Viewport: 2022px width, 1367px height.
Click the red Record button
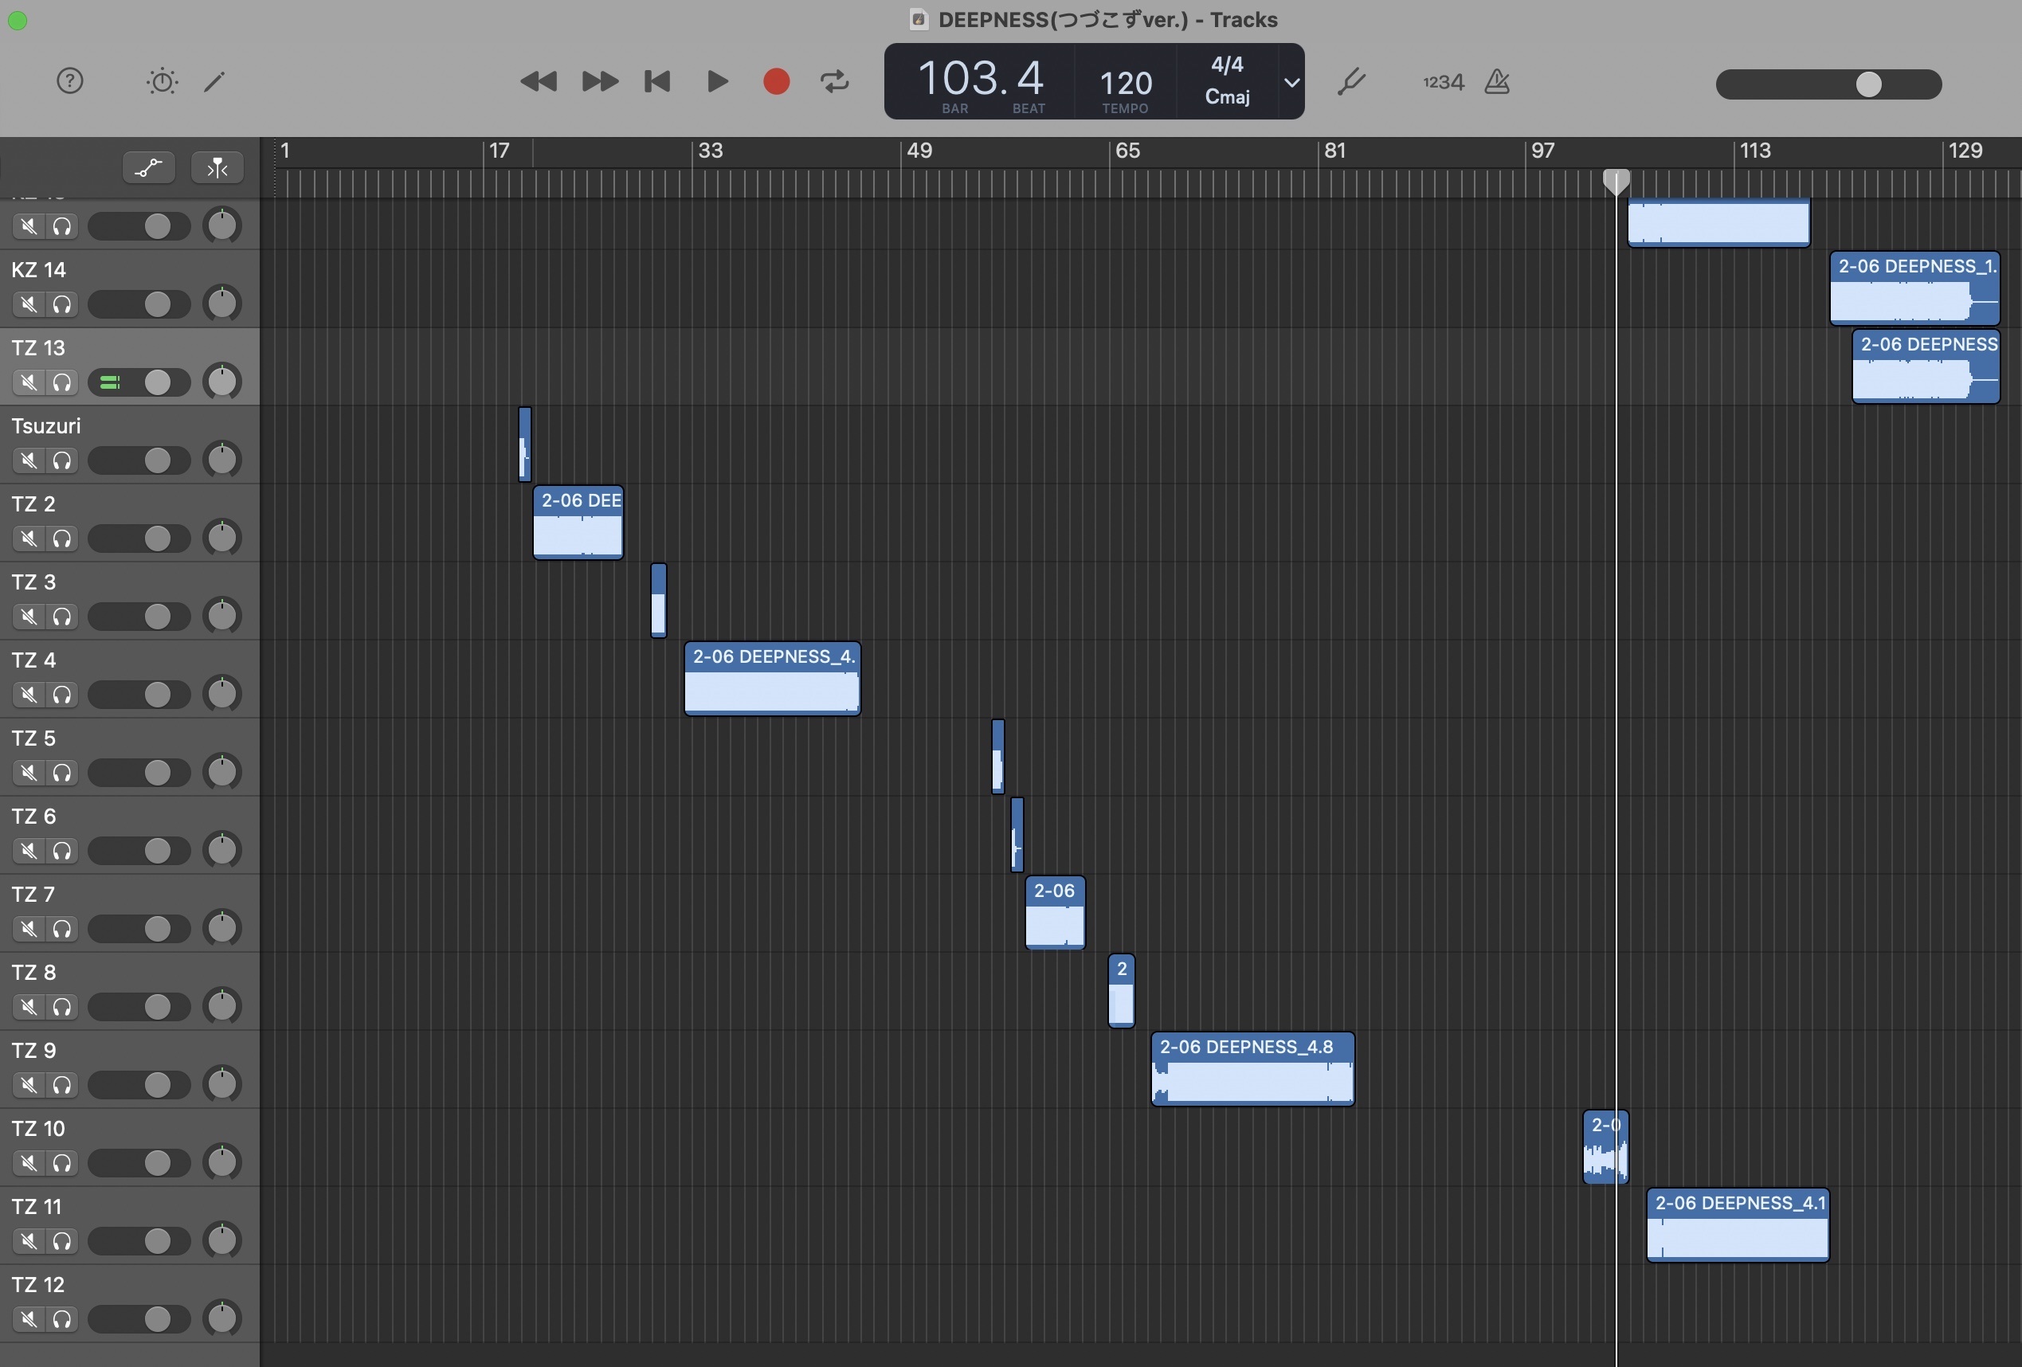coord(776,82)
